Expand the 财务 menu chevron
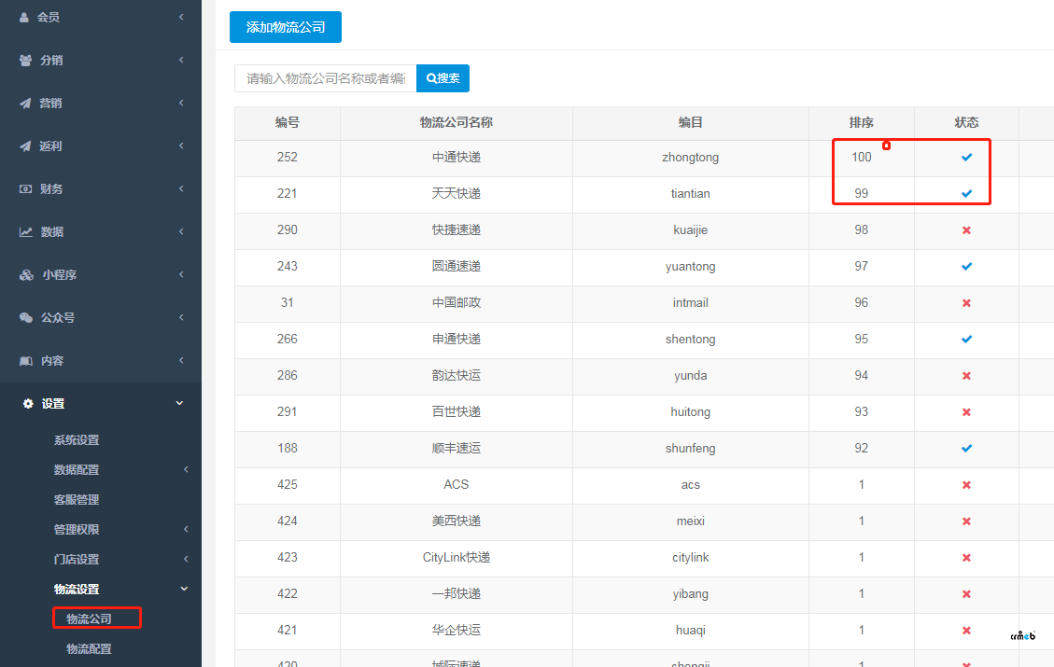This screenshot has height=667, width=1054. coord(181,188)
